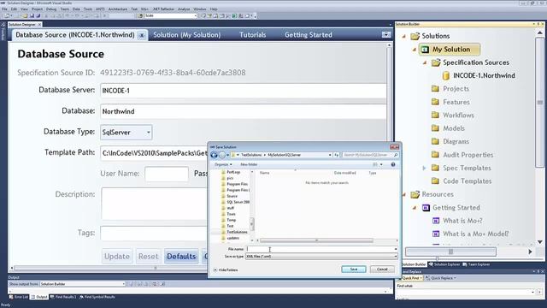Screen dimensions: 547x308
Task: Switch to the Solution (My Solution) tab
Action: [186, 35]
